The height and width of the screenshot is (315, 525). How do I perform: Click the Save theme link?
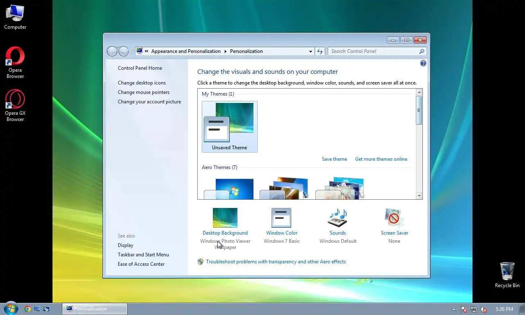[334, 159]
